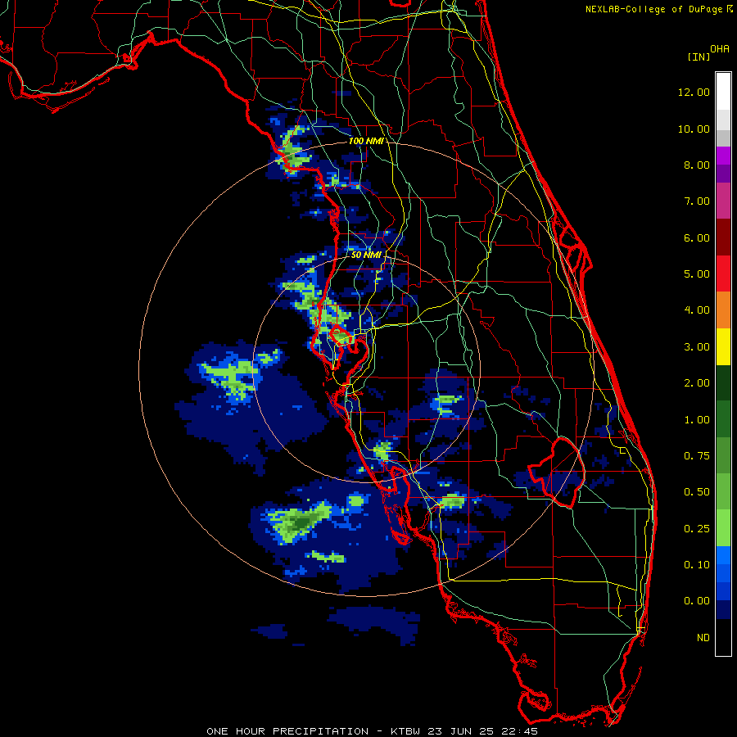Click the 2.00 scale value
737x737 pixels.
point(697,383)
